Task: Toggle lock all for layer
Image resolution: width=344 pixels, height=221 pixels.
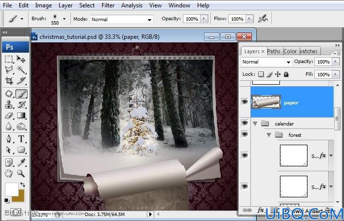Action: pyautogui.click(x=286, y=74)
